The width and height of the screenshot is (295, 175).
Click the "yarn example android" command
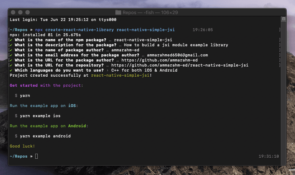pos(45,136)
